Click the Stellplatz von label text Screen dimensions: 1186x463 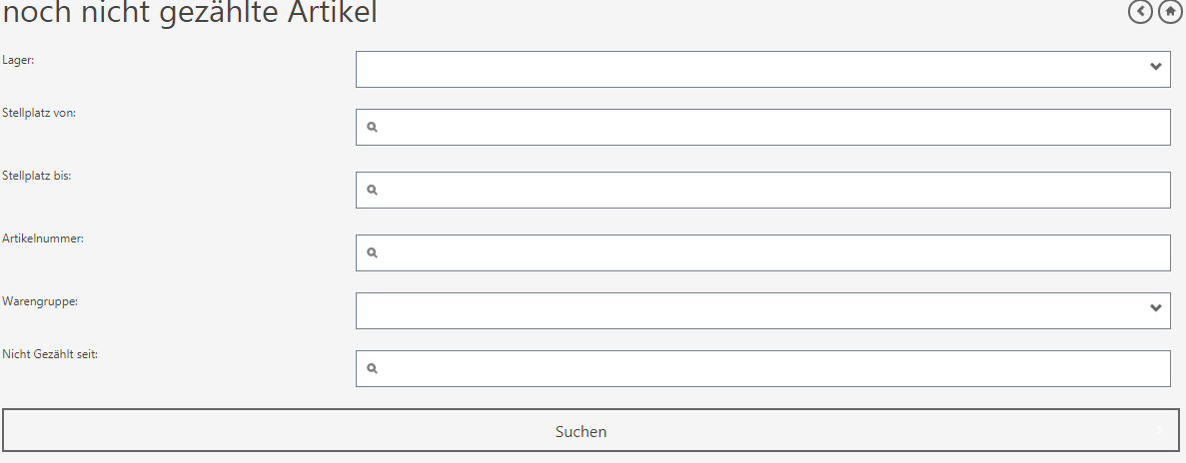click(x=39, y=112)
